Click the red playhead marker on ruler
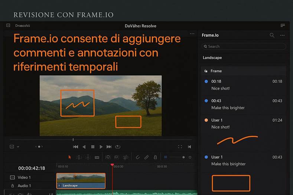Screen dimensions: 293x195 click(112, 165)
